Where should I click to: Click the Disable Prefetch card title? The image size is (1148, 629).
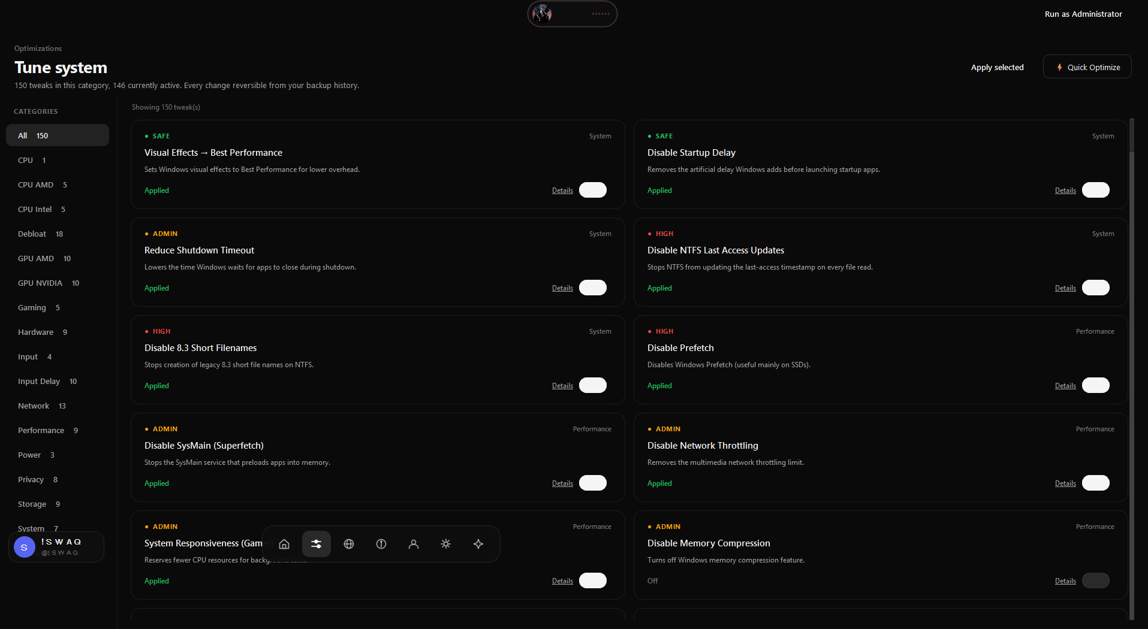[680, 348]
